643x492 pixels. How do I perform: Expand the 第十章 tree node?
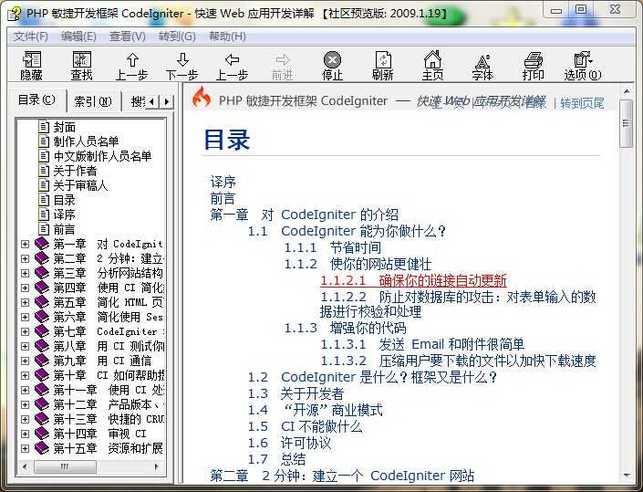(x=25, y=375)
